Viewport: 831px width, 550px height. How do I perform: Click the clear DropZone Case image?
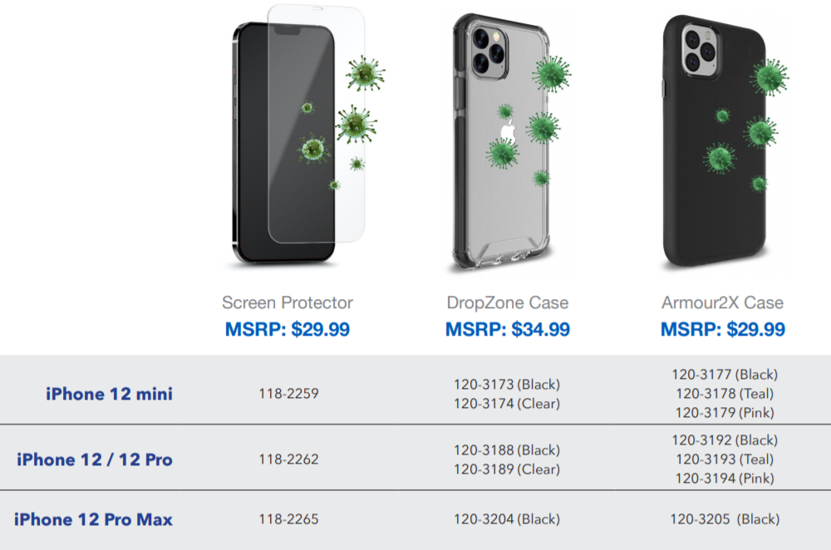[x=504, y=141]
